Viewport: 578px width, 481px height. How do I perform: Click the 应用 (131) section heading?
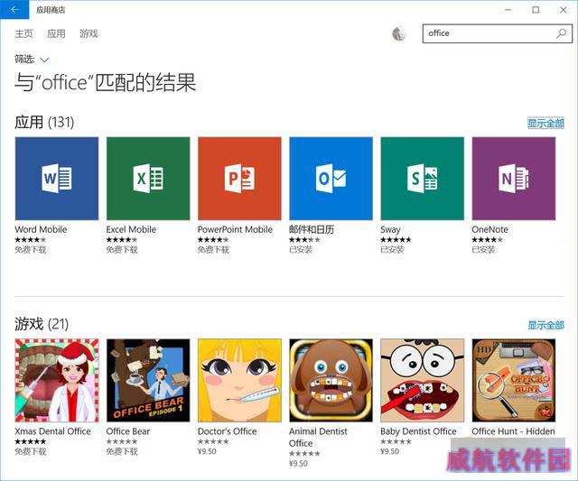tap(44, 122)
